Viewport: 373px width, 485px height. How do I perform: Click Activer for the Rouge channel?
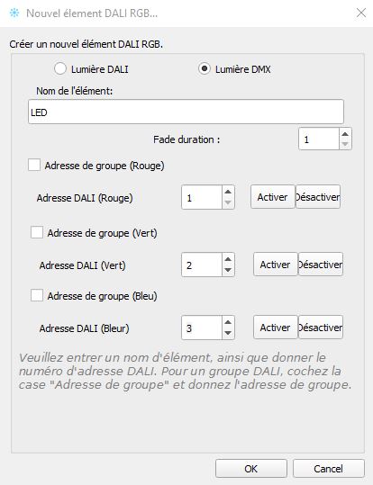pos(272,197)
